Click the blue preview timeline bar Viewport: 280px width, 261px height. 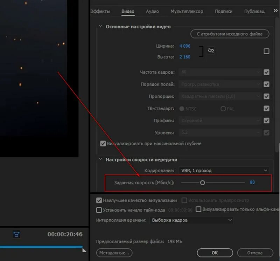[41, 247]
